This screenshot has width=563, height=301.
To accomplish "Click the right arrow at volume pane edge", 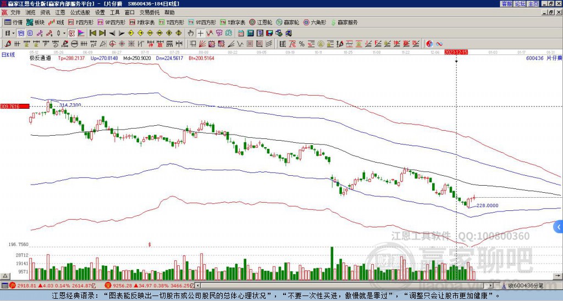I will click(x=558, y=276).
